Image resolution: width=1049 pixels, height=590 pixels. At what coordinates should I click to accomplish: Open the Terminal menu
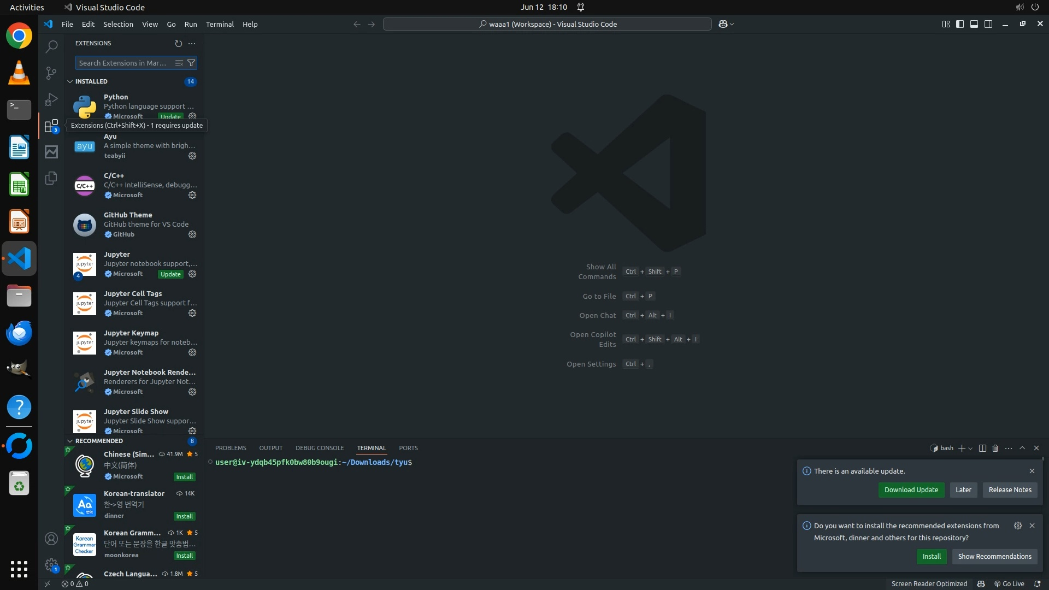219,24
